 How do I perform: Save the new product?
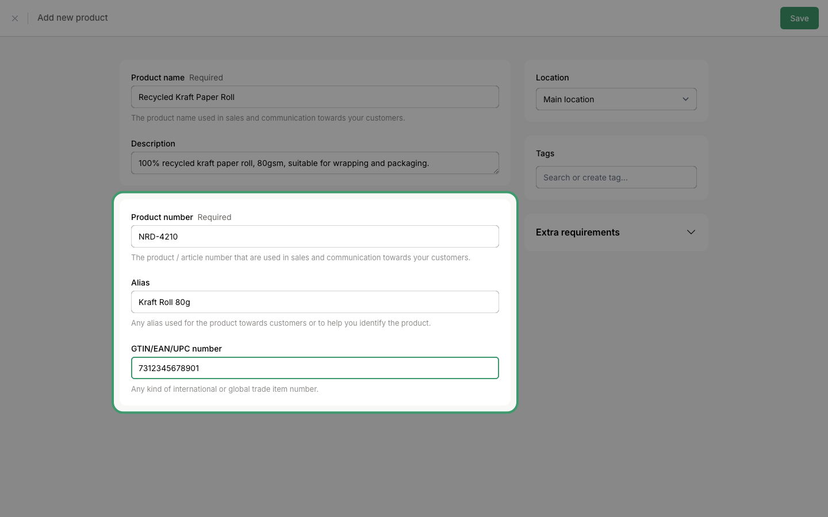[x=799, y=18]
